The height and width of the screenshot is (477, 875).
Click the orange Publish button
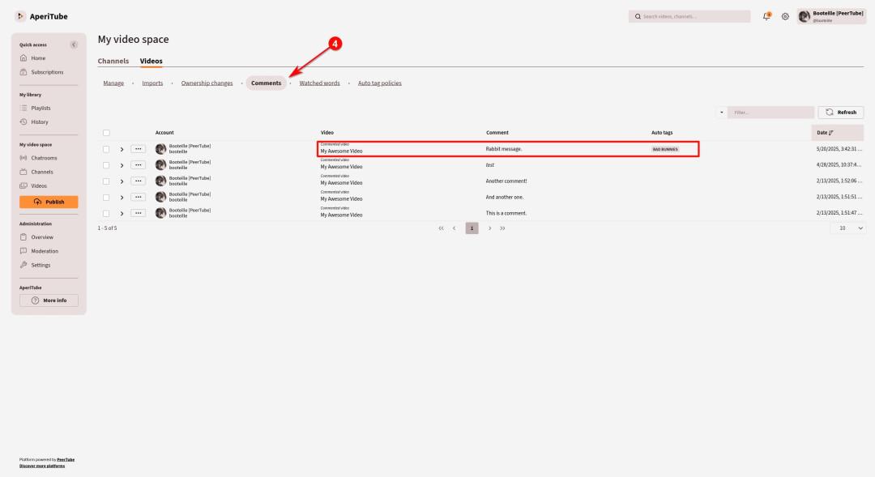49,202
